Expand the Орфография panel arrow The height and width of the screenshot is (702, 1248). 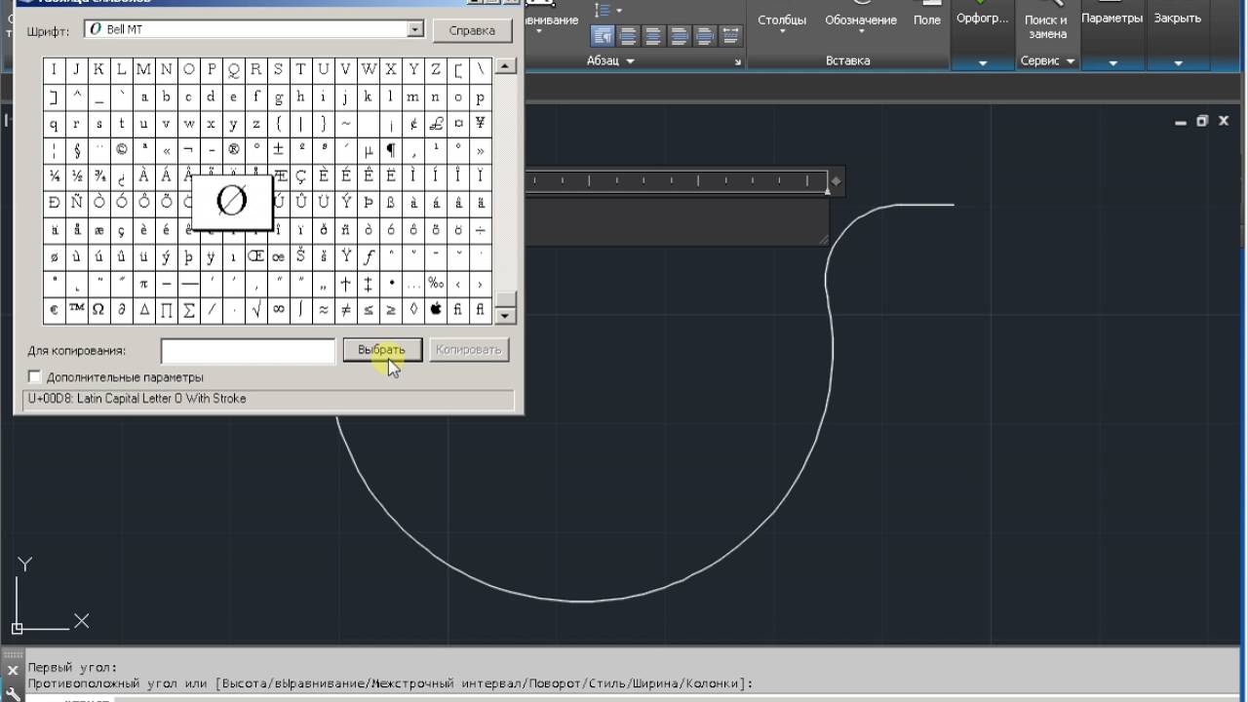coord(983,63)
